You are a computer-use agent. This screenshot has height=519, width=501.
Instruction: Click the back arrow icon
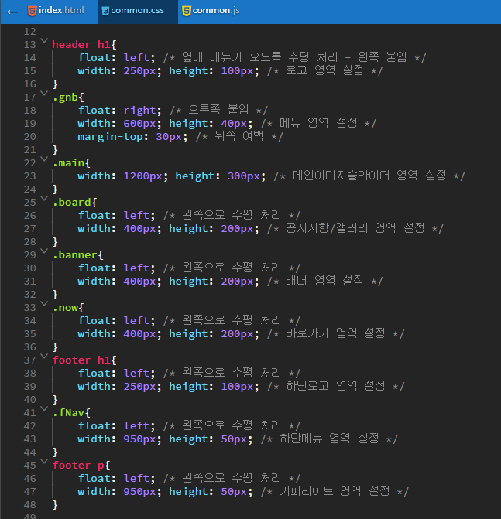pyautogui.click(x=12, y=12)
